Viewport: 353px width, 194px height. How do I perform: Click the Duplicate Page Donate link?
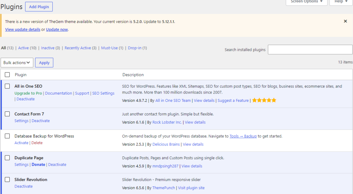[x=38, y=164]
